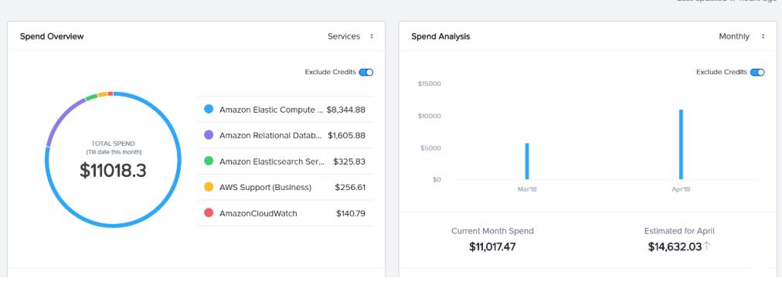
Task: Click the Apr'18 bar in the chart
Action: point(681,144)
